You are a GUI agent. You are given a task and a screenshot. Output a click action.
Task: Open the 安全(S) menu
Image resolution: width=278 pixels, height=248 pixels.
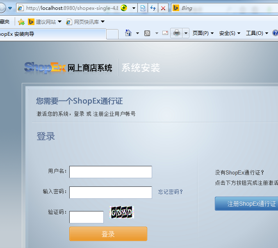pos(230,33)
